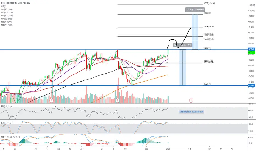Viewport: 256px width, 151px height.
Task: Select the 2.272(1020.90) Fibonacci level label
Action: 209,3
